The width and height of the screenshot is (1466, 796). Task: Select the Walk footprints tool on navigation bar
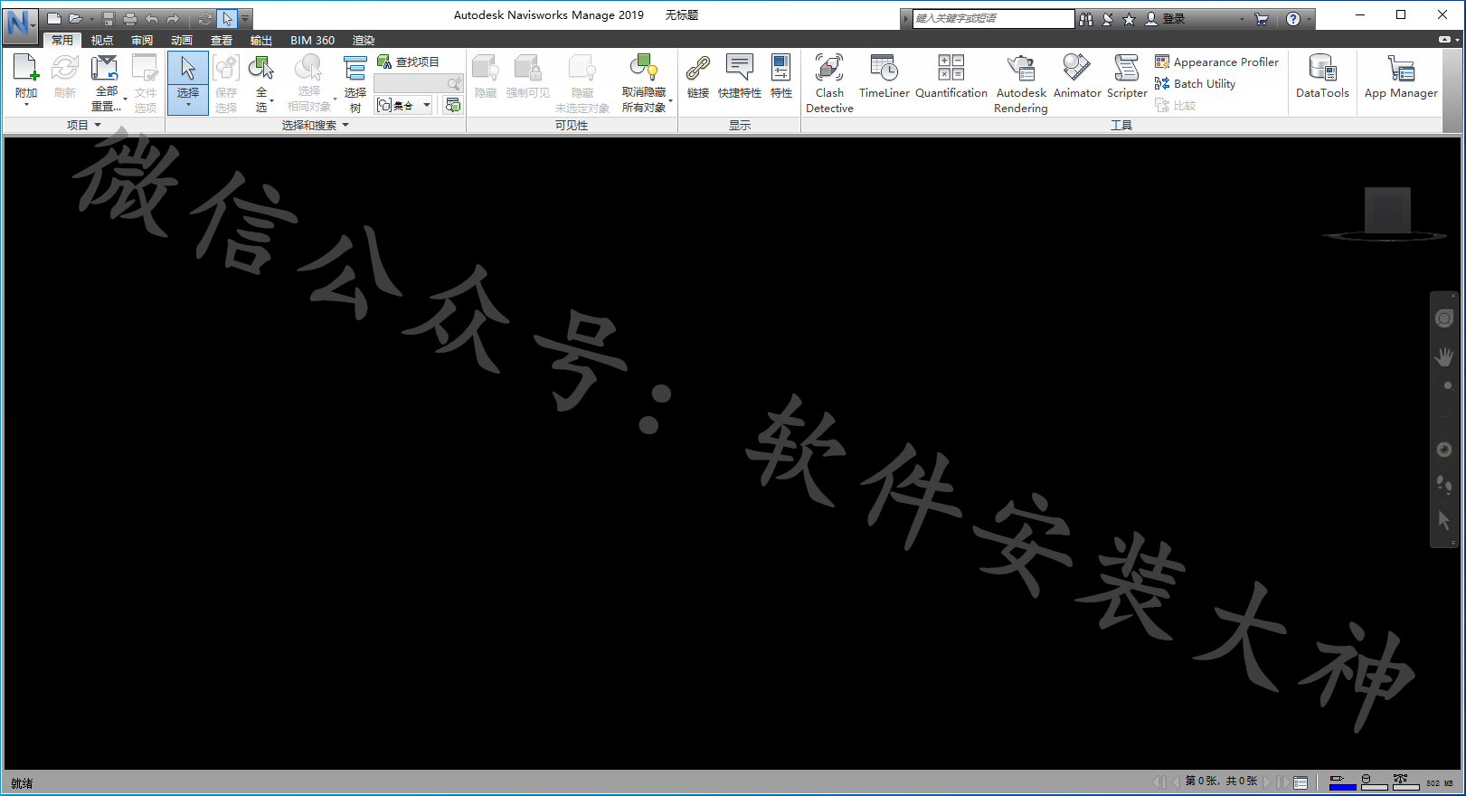[x=1444, y=486]
